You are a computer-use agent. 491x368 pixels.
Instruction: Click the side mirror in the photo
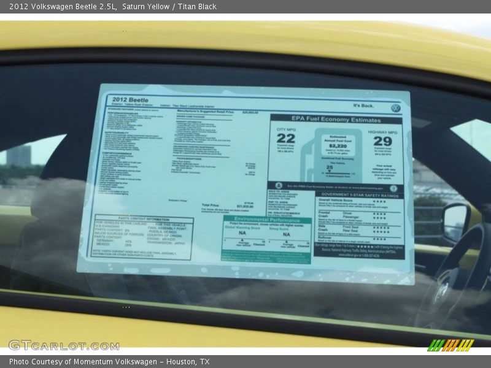[455, 221]
